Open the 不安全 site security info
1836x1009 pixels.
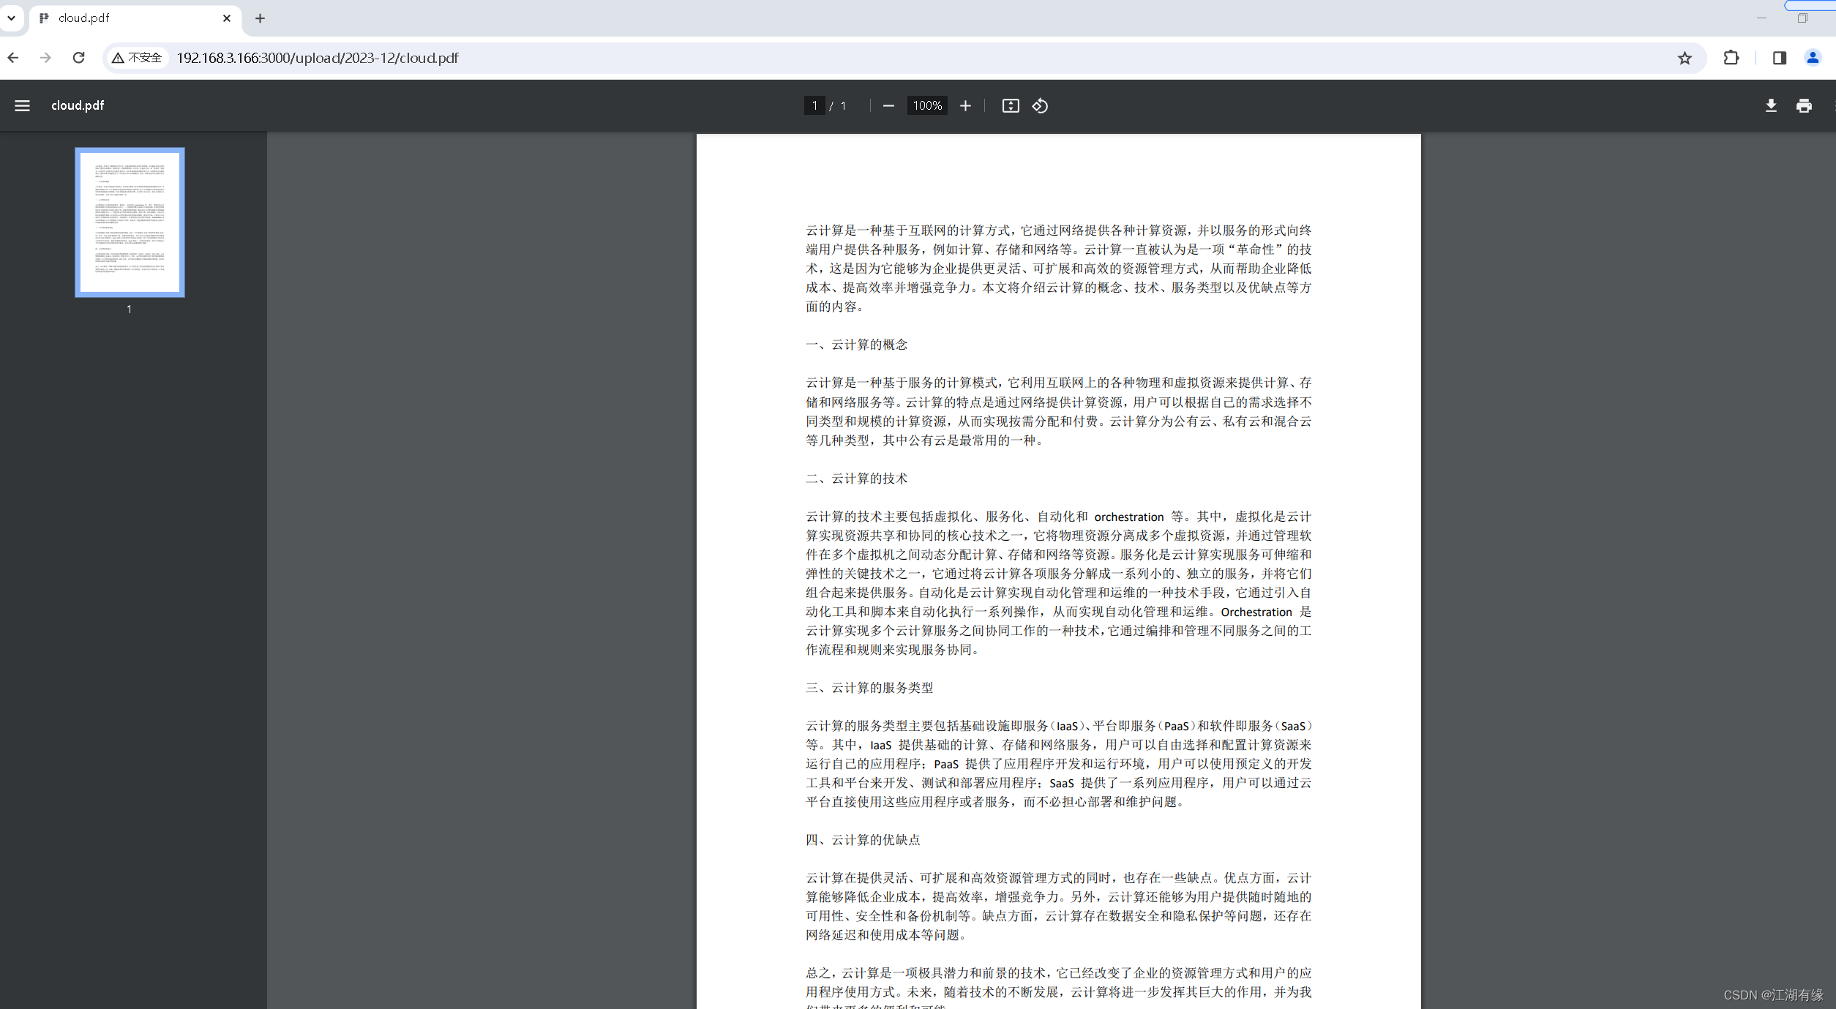[x=136, y=58]
